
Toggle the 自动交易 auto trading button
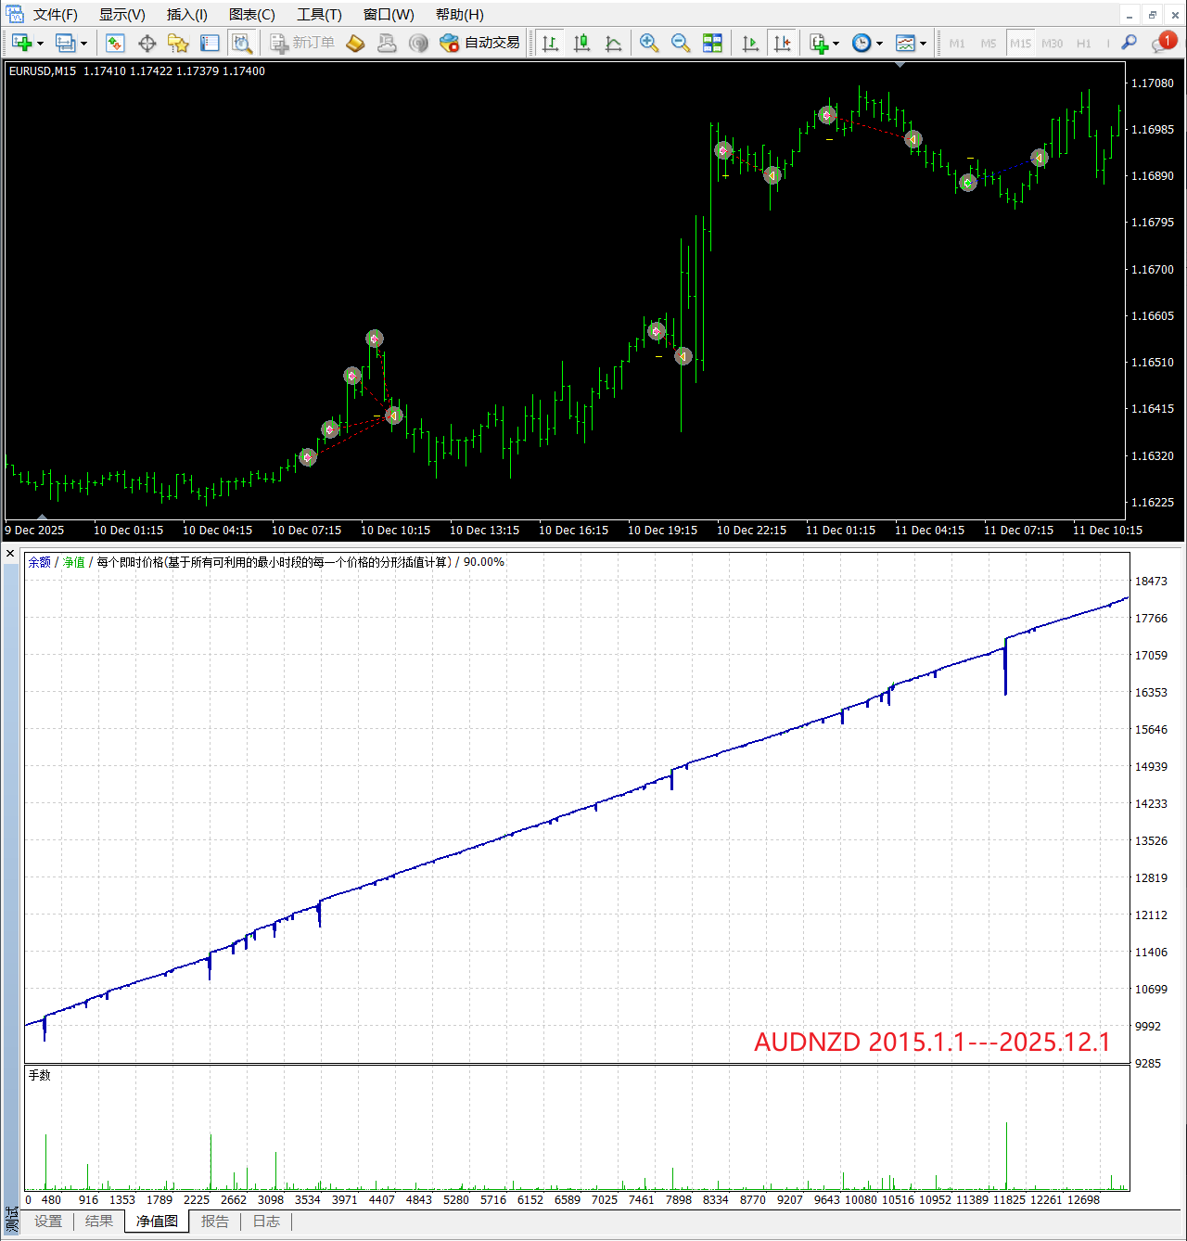point(480,43)
